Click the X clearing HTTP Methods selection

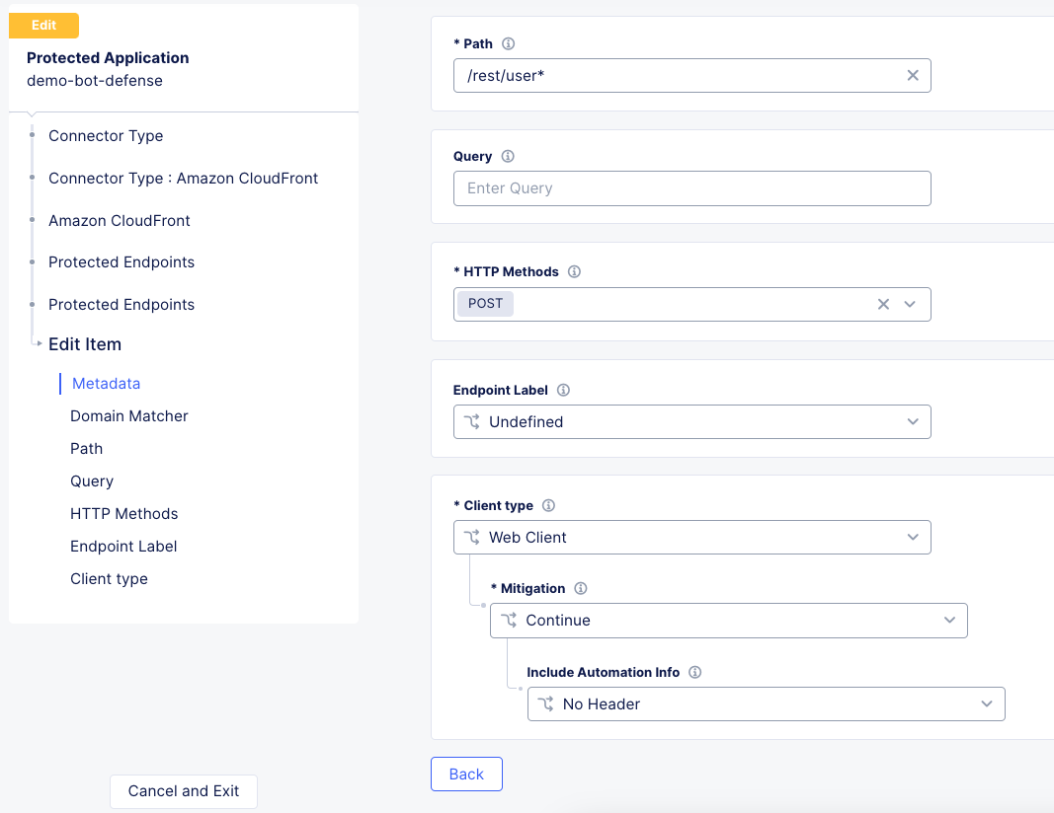point(884,304)
